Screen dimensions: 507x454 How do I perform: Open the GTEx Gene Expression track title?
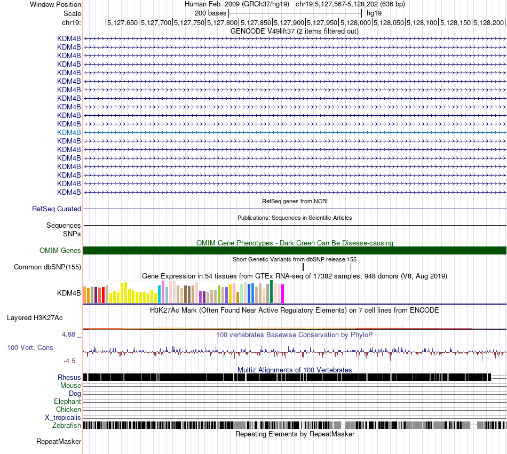coord(295,276)
